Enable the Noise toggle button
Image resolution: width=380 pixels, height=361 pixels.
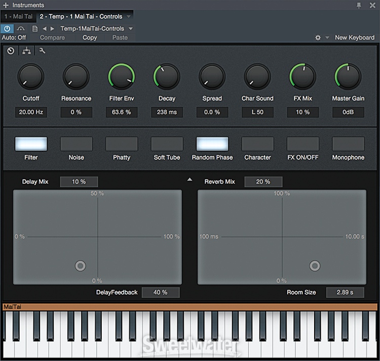77,144
